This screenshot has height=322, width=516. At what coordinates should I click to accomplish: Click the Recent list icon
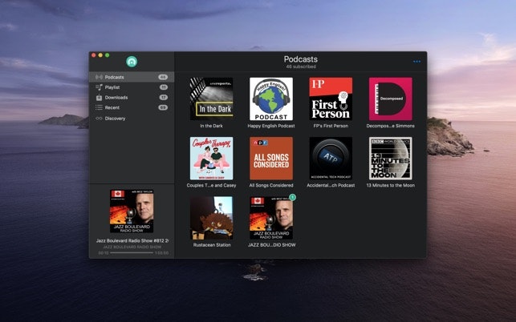coord(99,107)
